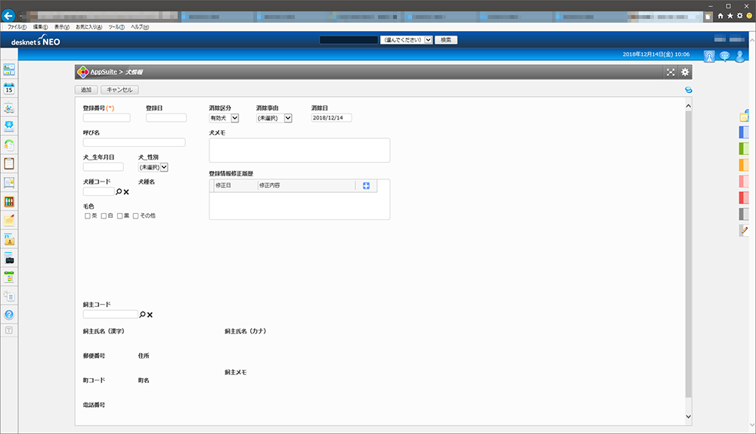Open the ヘルプ(H) menu
Viewport: 756px width, 434px height.
(140, 26)
